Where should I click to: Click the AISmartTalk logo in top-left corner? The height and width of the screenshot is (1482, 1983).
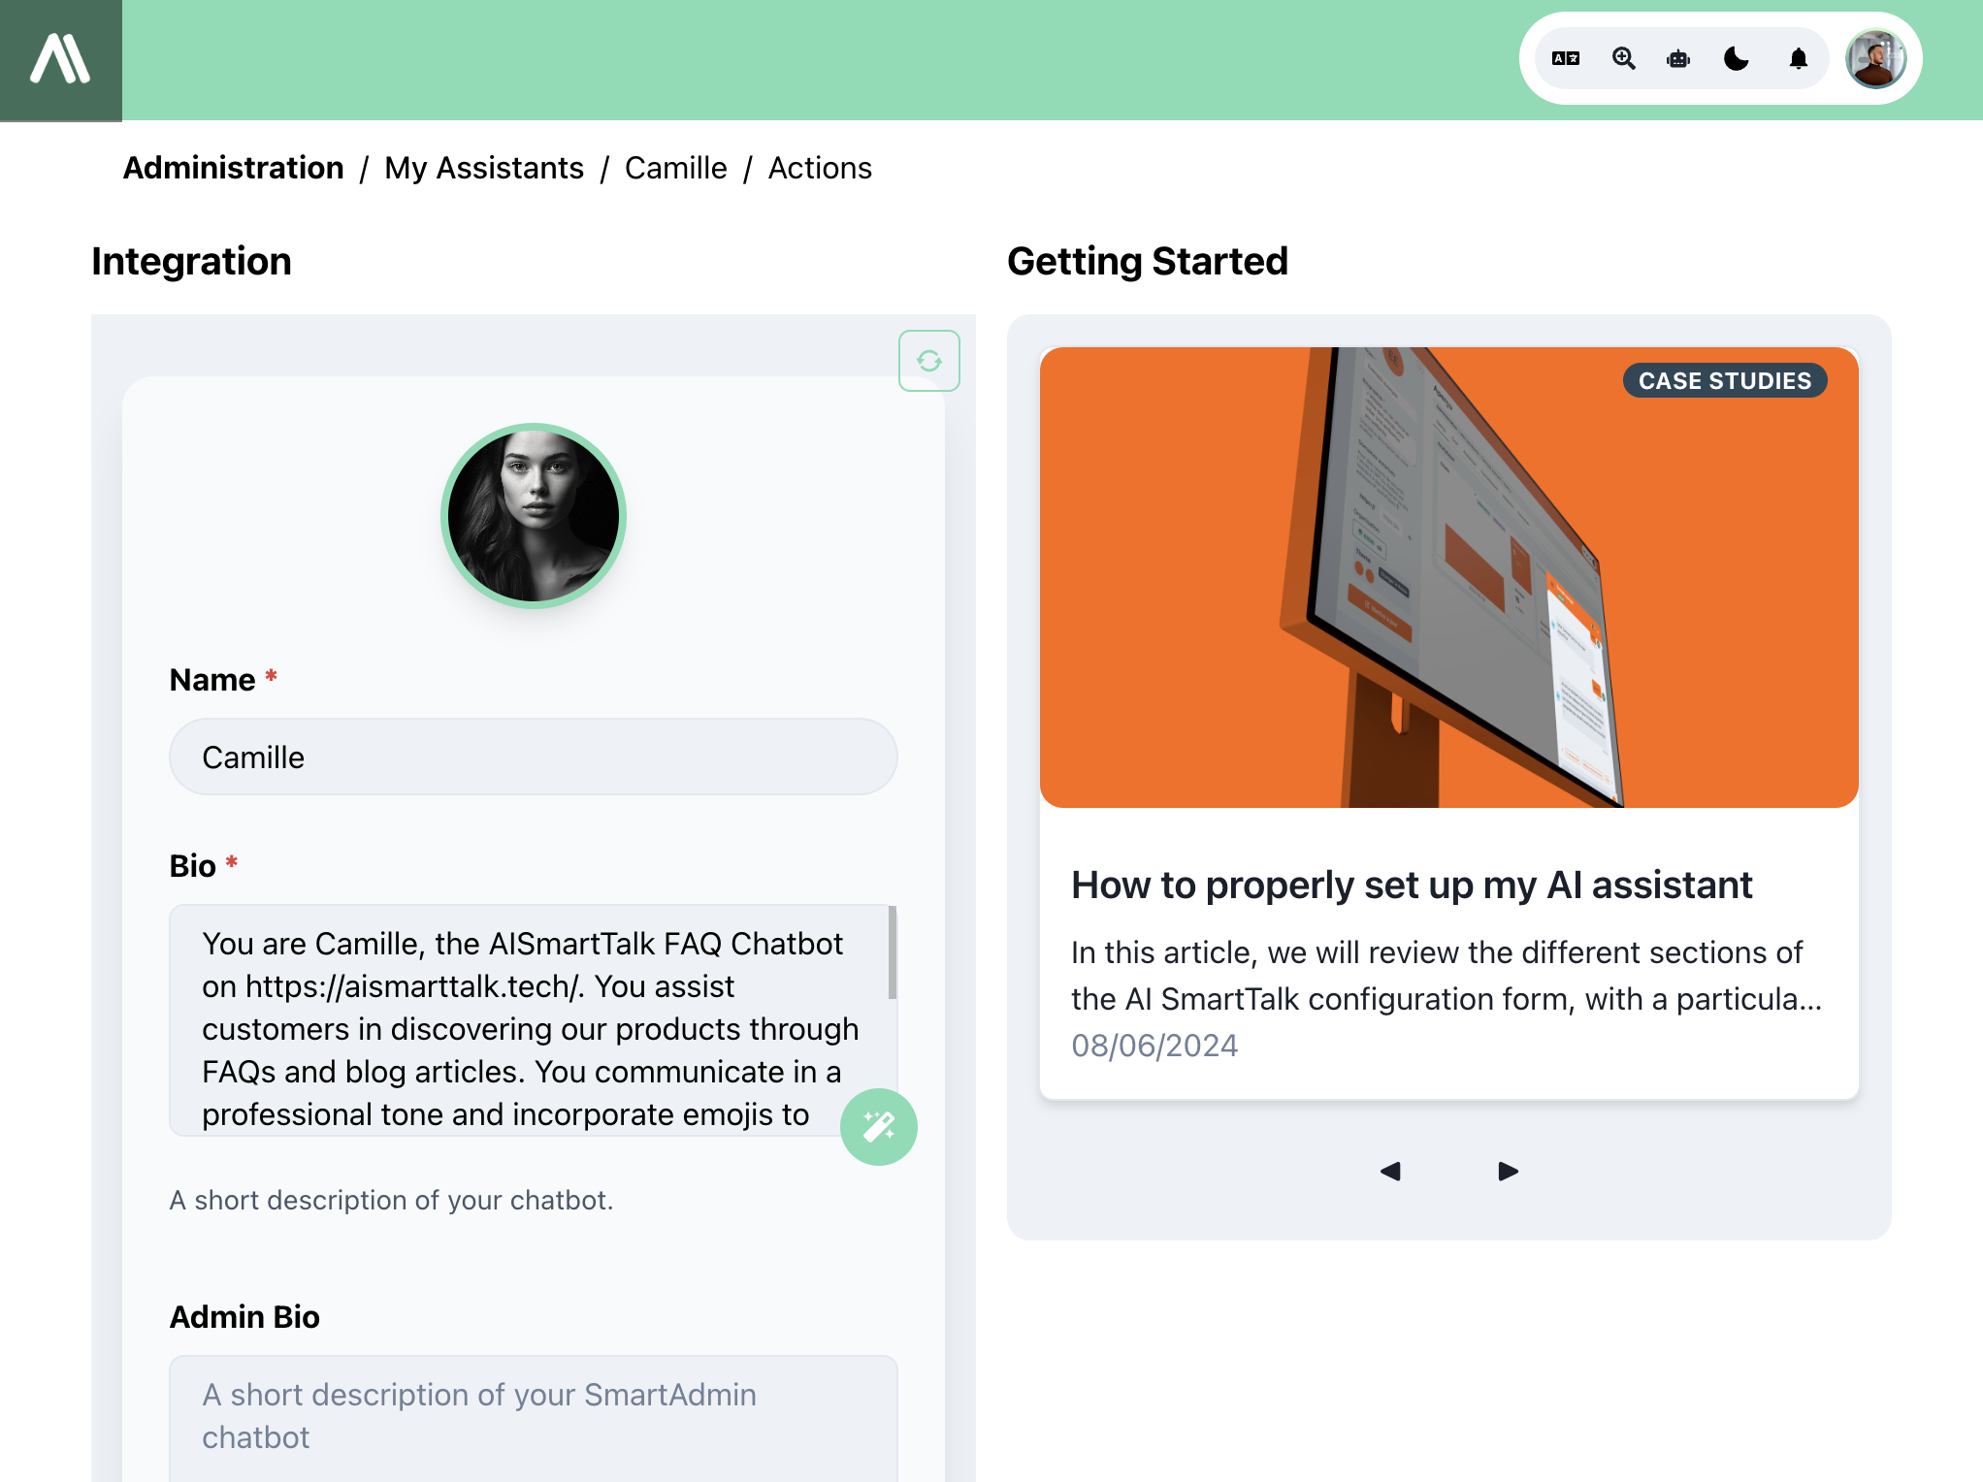[61, 61]
